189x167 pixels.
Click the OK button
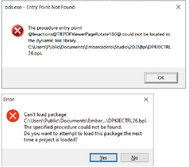161,78
